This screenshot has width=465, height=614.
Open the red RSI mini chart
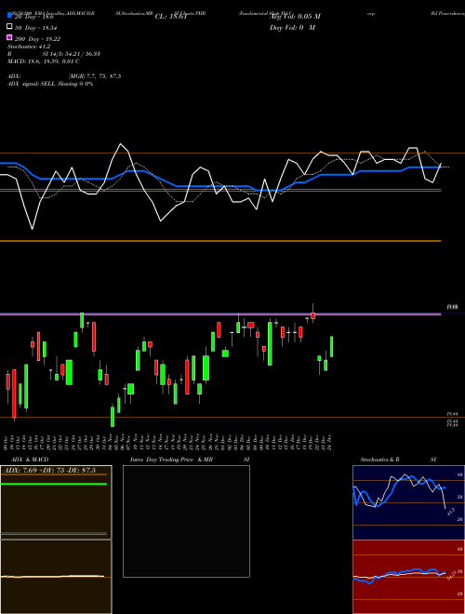click(x=408, y=577)
